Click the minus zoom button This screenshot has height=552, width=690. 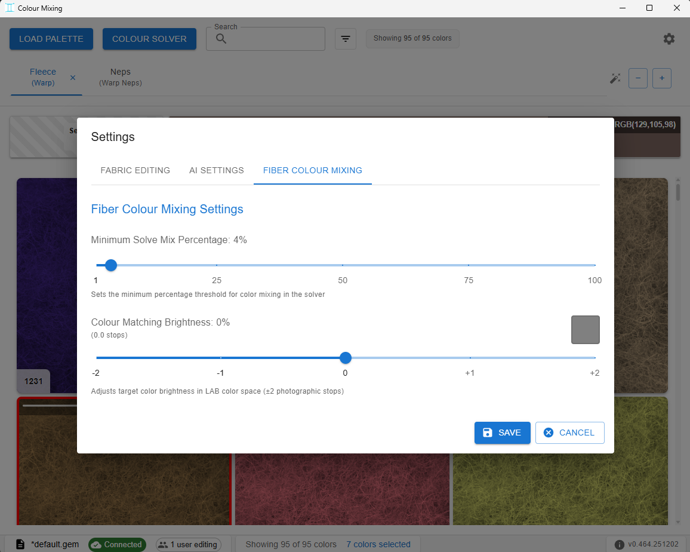point(637,78)
